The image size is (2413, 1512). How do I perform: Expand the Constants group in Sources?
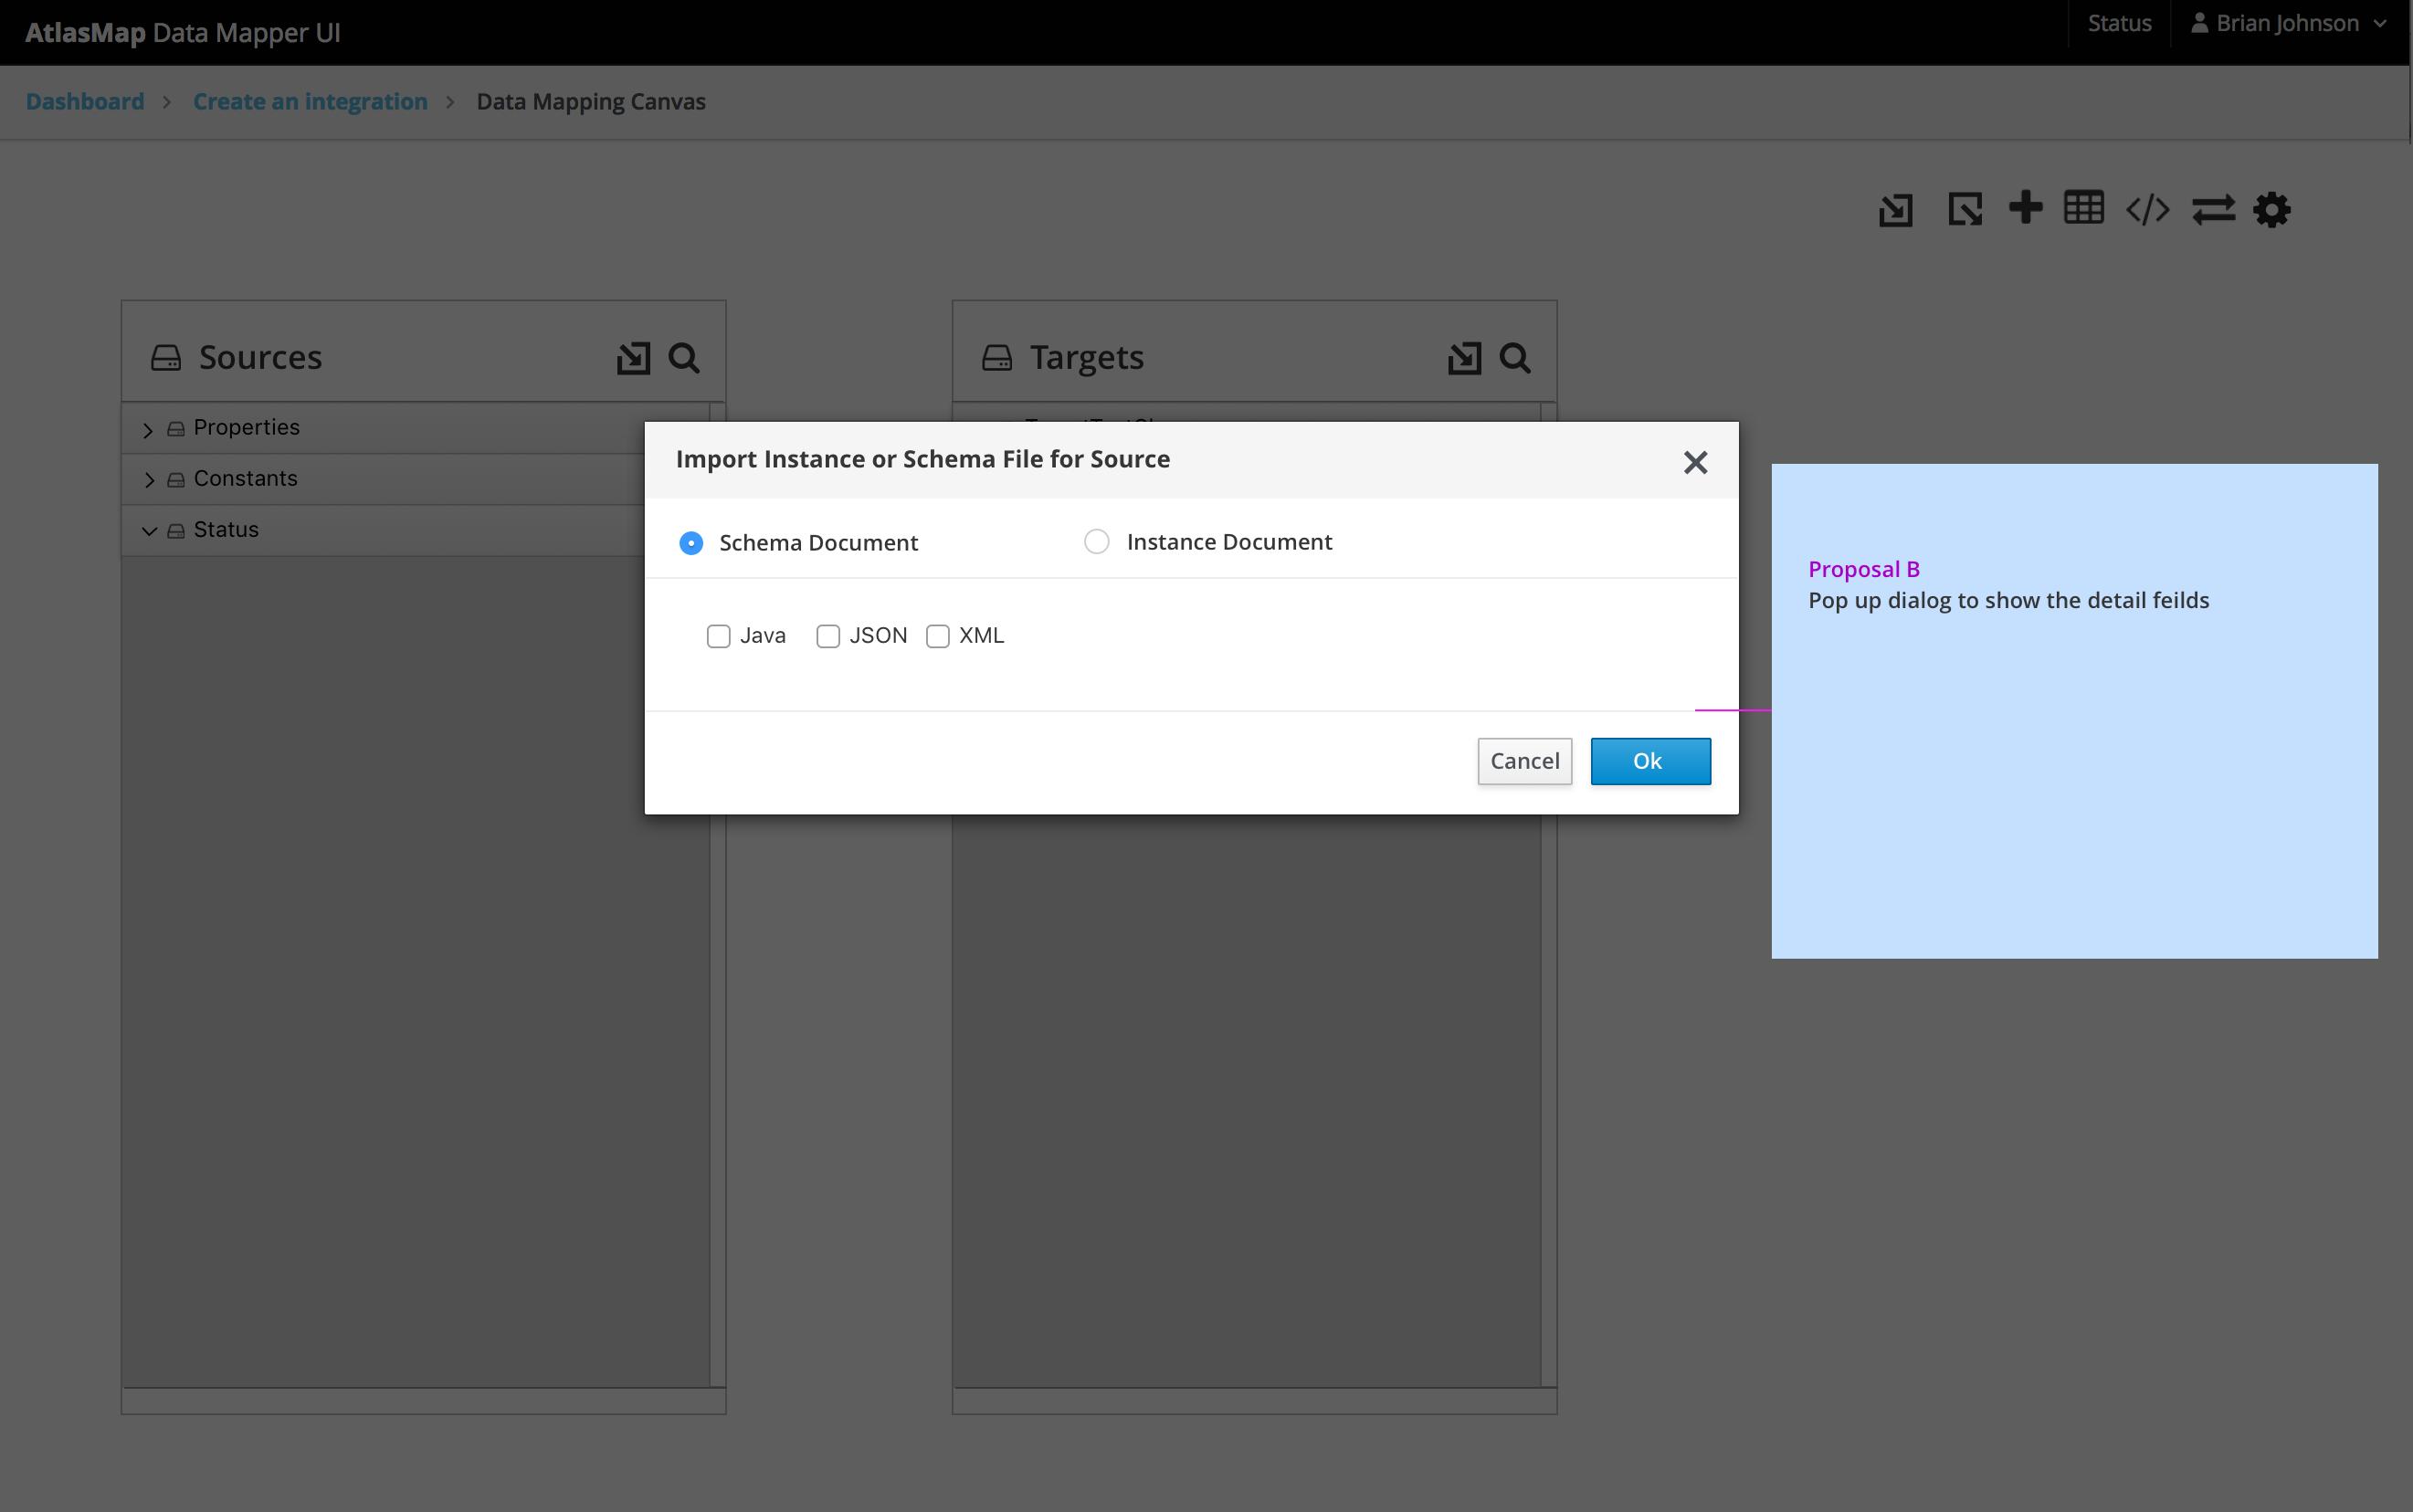(x=149, y=479)
